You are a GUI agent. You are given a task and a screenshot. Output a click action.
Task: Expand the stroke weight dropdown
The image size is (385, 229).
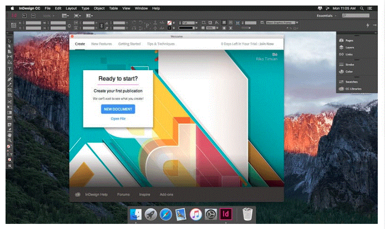click(197, 23)
